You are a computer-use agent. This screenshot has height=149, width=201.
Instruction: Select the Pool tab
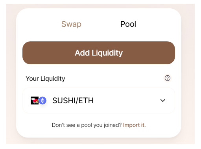point(128,24)
